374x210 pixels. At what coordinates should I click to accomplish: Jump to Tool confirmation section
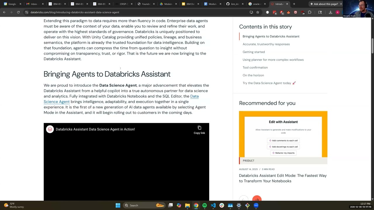coord(255,67)
